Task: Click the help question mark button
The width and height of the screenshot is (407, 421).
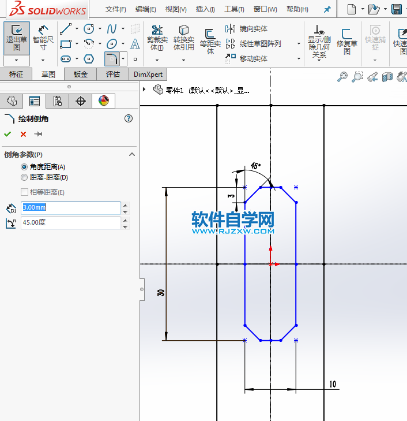Action: tap(129, 118)
